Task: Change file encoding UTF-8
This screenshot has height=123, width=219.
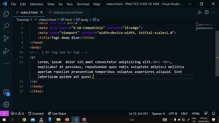Action: [173, 113]
